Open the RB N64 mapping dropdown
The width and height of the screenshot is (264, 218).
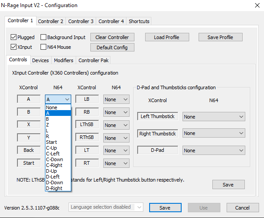click(116, 112)
